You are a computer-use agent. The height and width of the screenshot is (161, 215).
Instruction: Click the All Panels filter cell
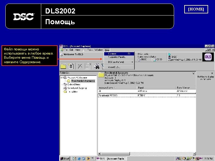pyautogui.click(x=156, y=91)
